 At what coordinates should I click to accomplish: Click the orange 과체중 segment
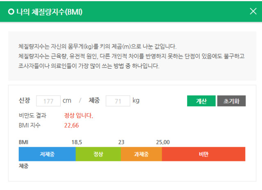141,154
